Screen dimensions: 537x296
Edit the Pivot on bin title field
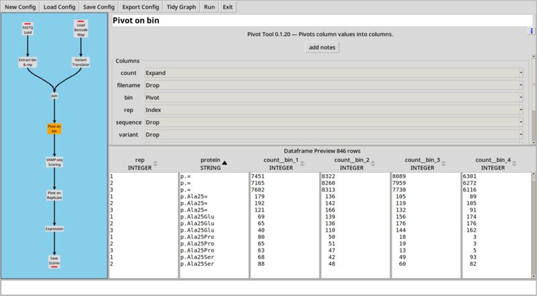(x=322, y=21)
